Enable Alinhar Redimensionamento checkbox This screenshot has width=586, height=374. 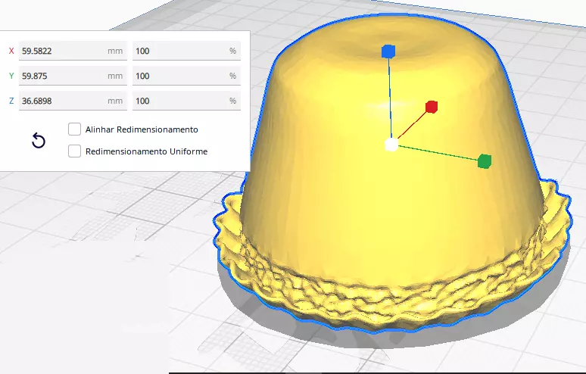pos(74,129)
